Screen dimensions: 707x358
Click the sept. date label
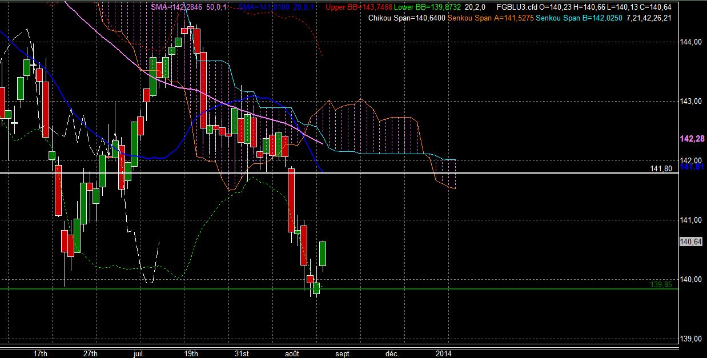point(344,353)
